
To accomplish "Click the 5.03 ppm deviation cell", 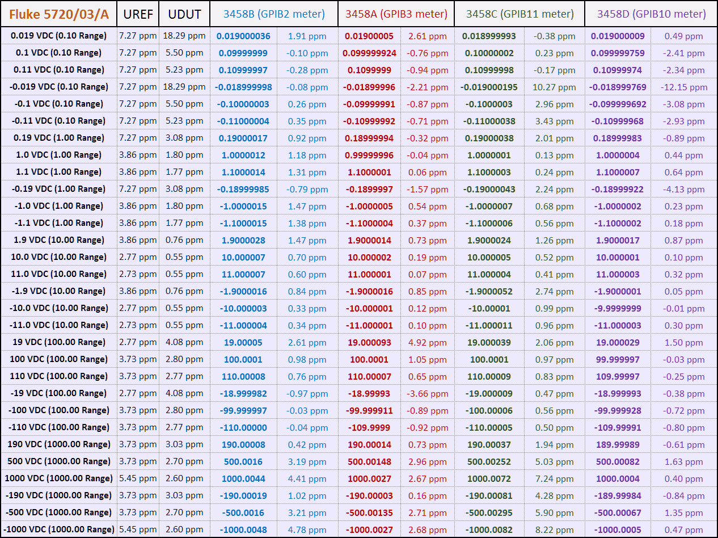I will click(554, 462).
